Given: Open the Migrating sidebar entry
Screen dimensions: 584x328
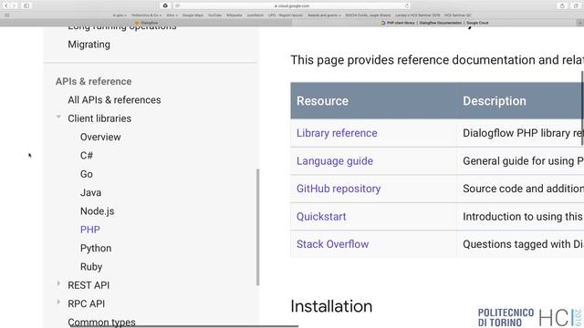Looking at the screenshot, I should point(89,45).
